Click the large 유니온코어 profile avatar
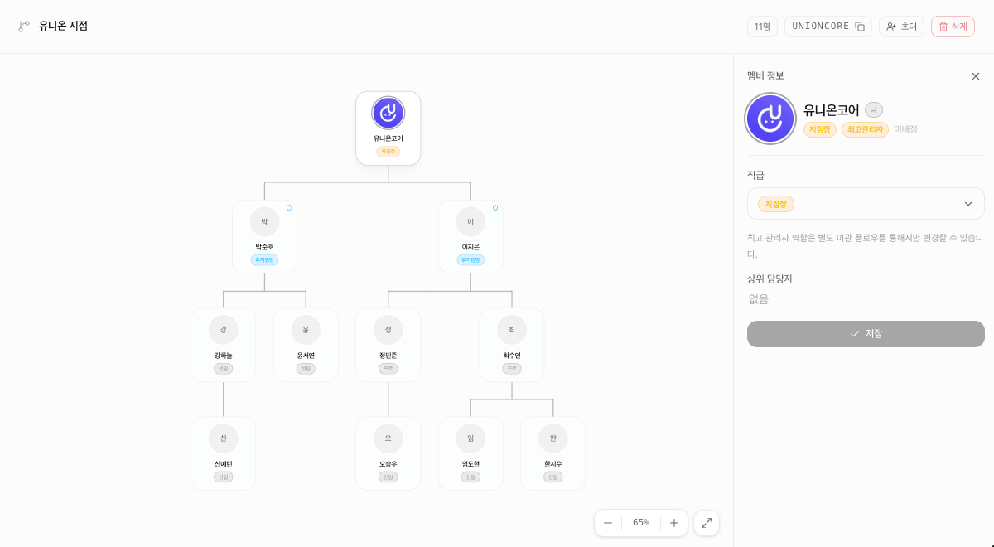994x547 pixels. (770, 119)
